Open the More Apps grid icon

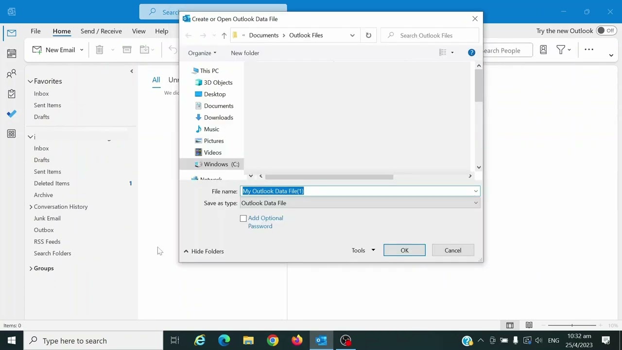[12, 134]
